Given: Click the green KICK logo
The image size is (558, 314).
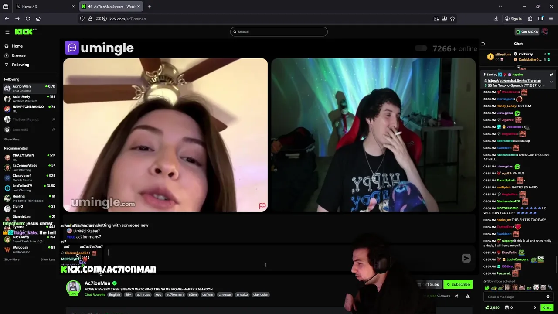Looking at the screenshot, I should coord(25,31).
